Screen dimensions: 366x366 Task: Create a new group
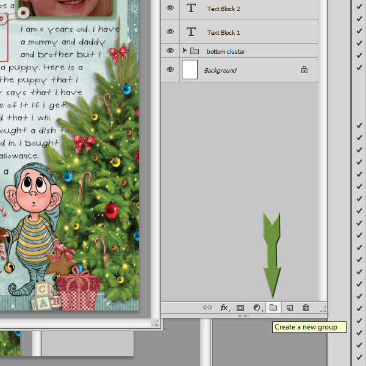273,307
